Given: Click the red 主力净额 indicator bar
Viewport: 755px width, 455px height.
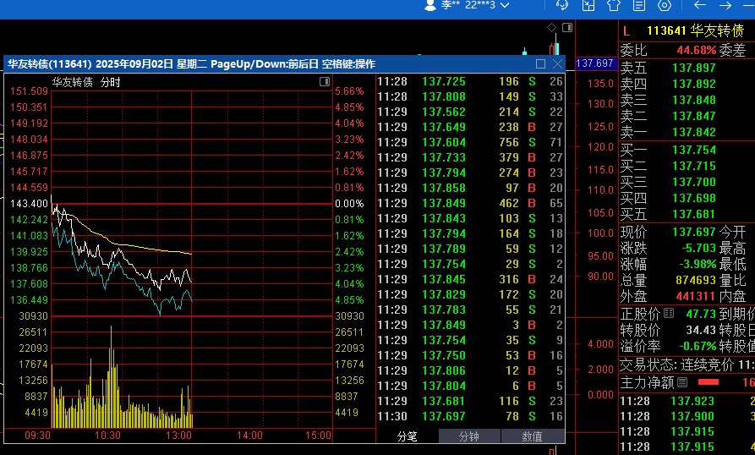Looking at the screenshot, I should (708, 383).
